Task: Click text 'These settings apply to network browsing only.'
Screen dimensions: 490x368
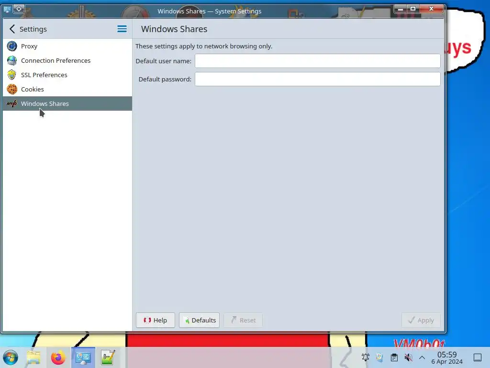Action: pyautogui.click(x=204, y=46)
